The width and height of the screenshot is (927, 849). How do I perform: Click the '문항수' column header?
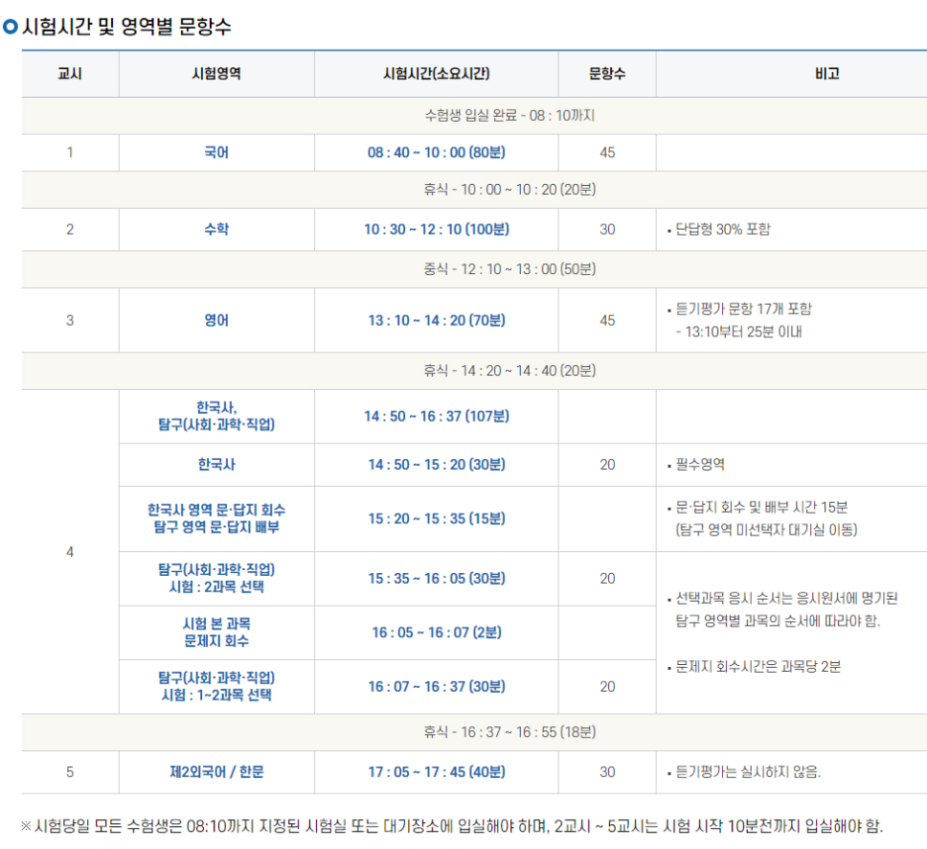[x=607, y=74]
